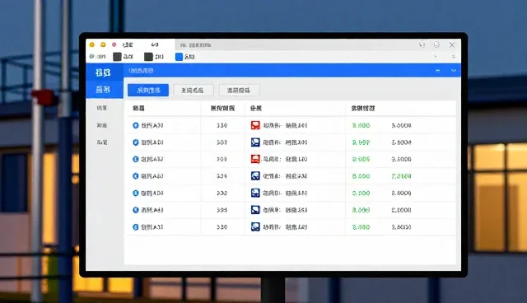Click the blue circle icon in the third table row
Viewport: 527px width, 303px height.
tap(136, 159)
